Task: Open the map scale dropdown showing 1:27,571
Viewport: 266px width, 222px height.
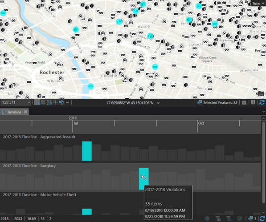Action: (x=29, y=102)
